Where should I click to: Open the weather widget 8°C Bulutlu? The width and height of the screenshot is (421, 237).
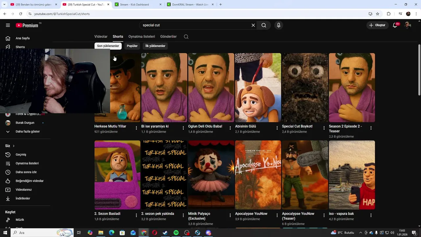[x=342, y=233]
